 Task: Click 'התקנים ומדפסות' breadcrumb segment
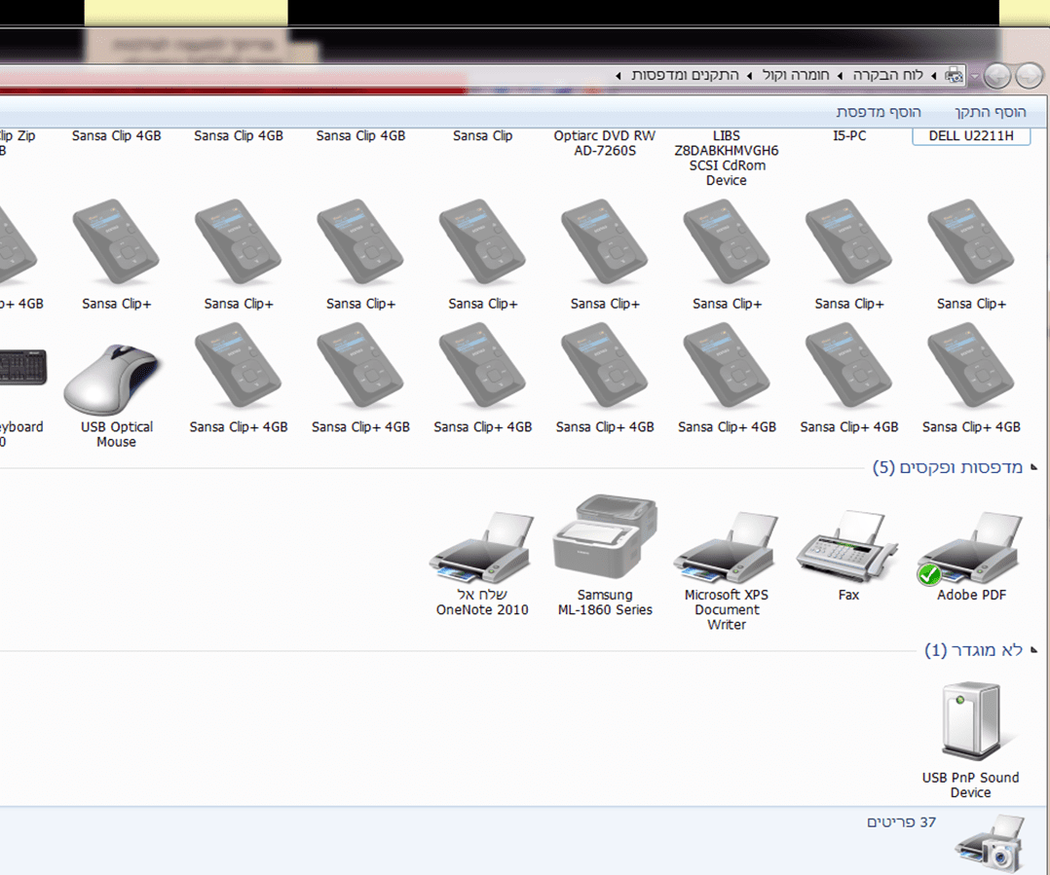click(685, 75)
